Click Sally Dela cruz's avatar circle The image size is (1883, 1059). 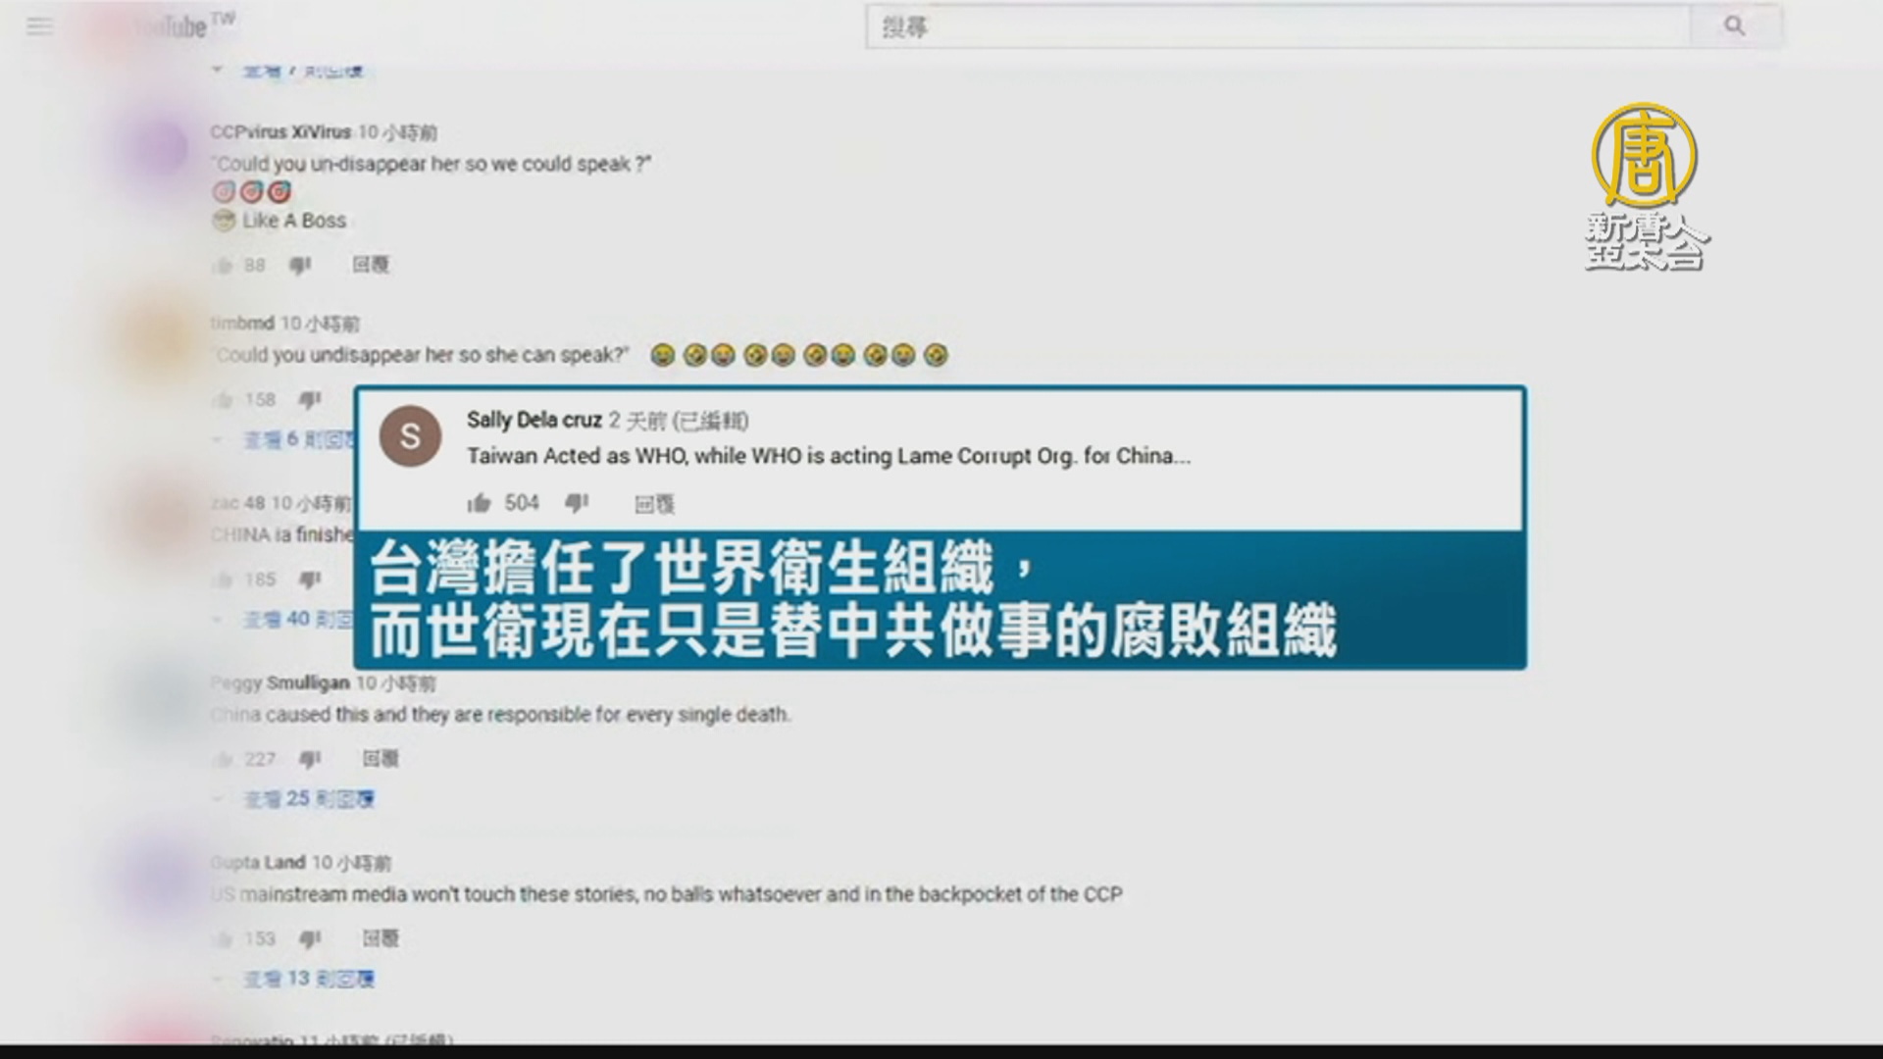click(410, 435)
